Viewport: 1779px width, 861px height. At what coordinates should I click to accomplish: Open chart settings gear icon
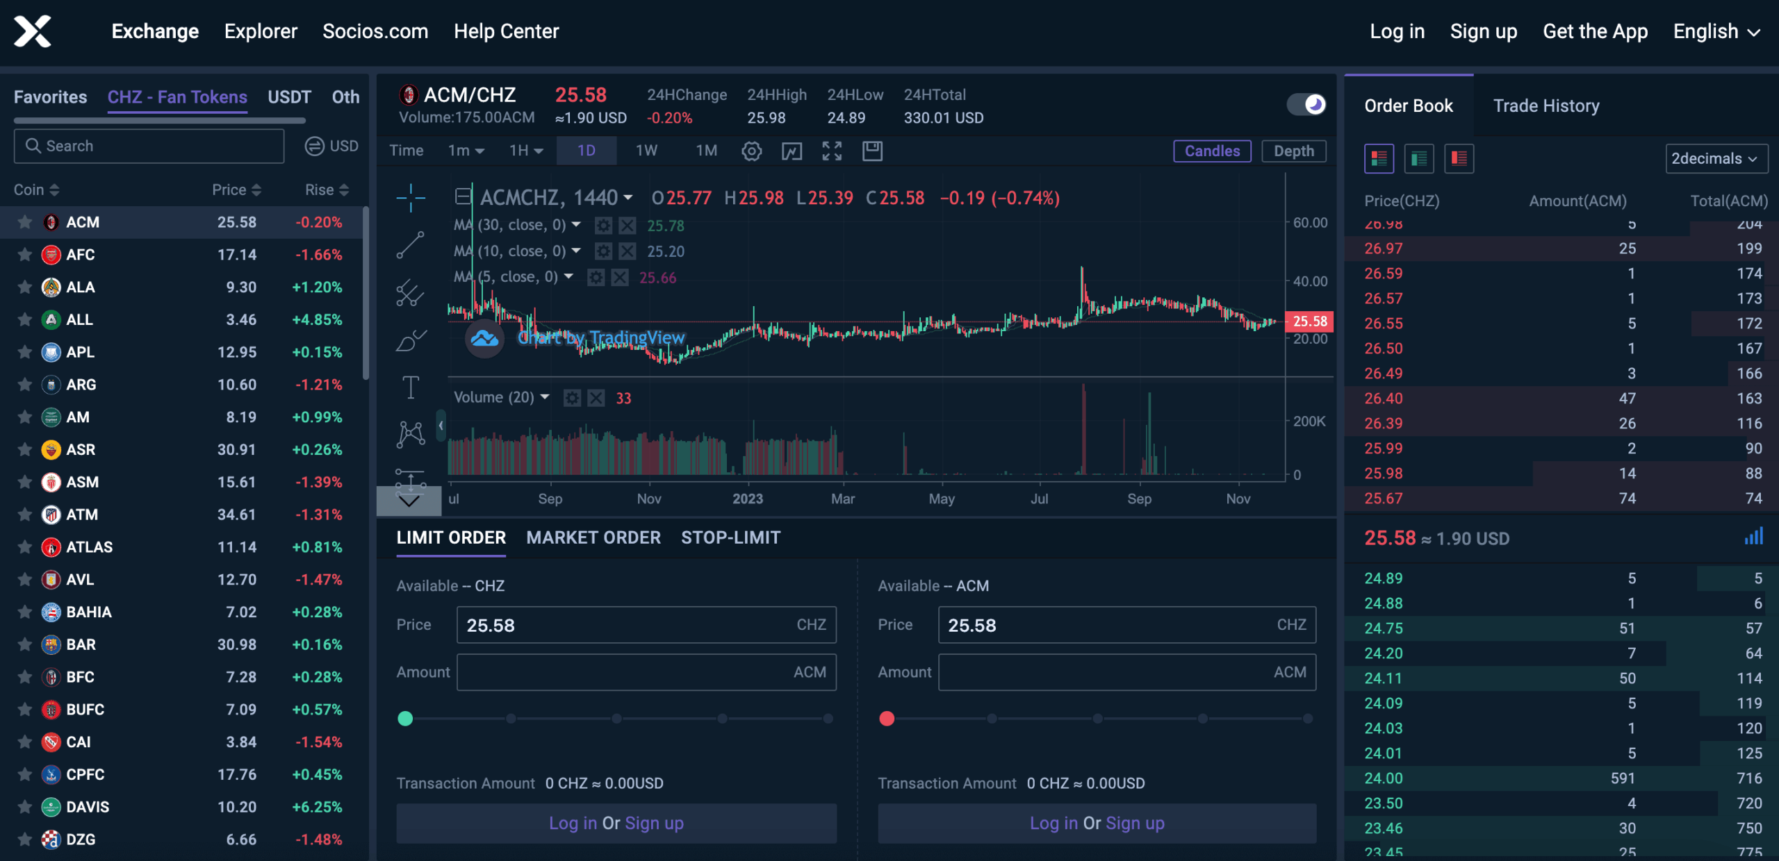751,151
